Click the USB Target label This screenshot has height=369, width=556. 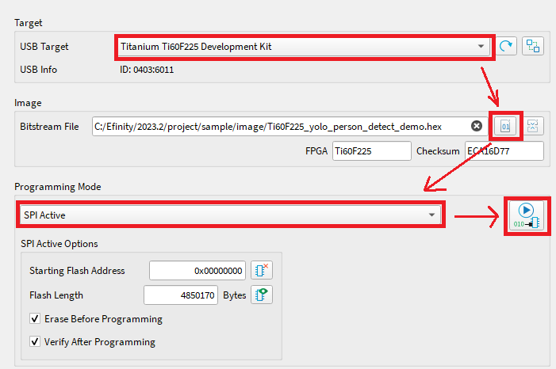[x=44, y=47]
